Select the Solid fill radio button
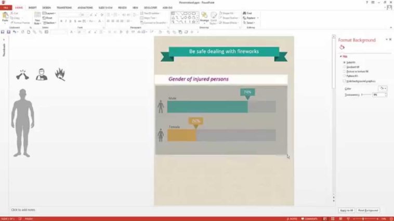This screenshot has width=394, height=221. pos(344,62)
